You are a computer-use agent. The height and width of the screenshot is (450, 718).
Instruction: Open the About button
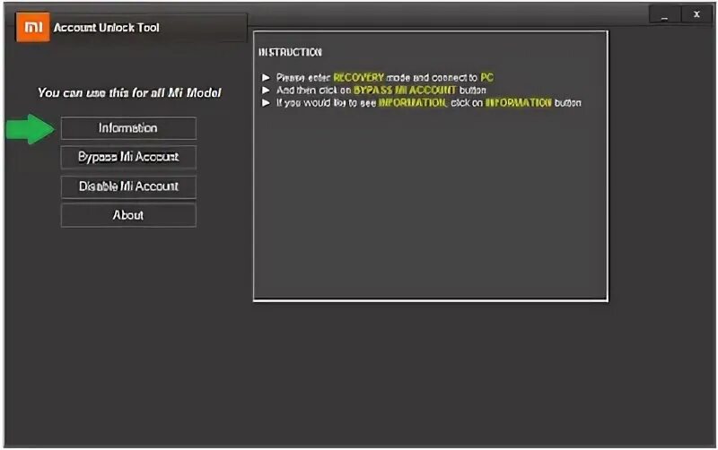pos(128,215)
